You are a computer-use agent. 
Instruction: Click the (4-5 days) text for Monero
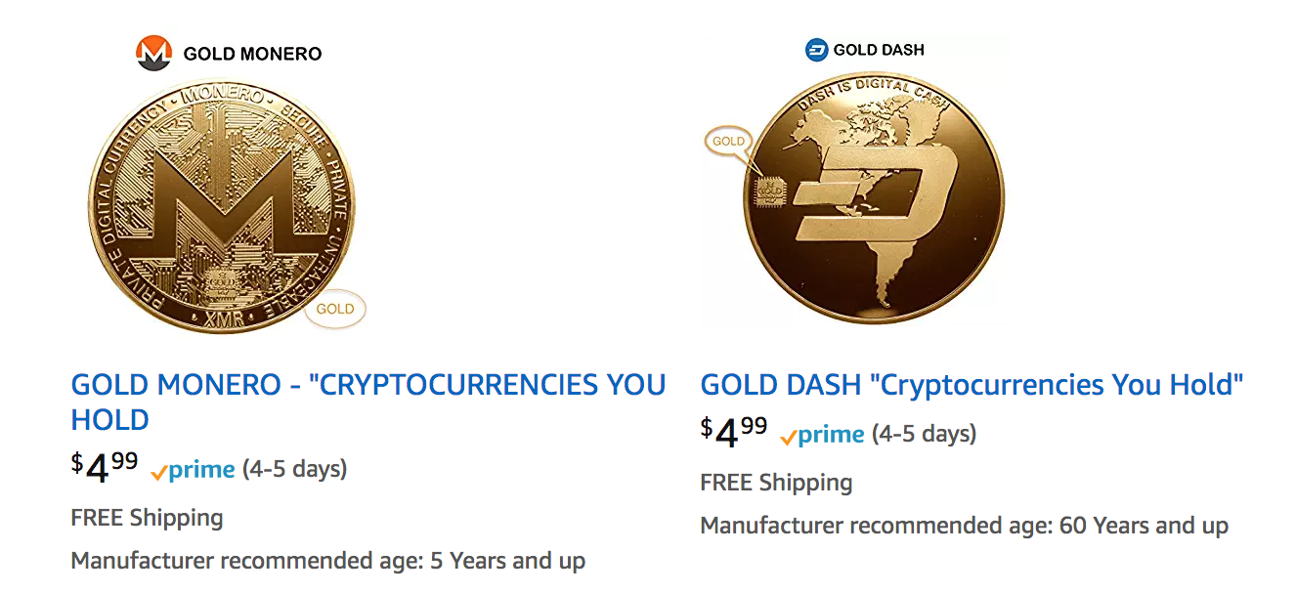(x=294, y=469)
